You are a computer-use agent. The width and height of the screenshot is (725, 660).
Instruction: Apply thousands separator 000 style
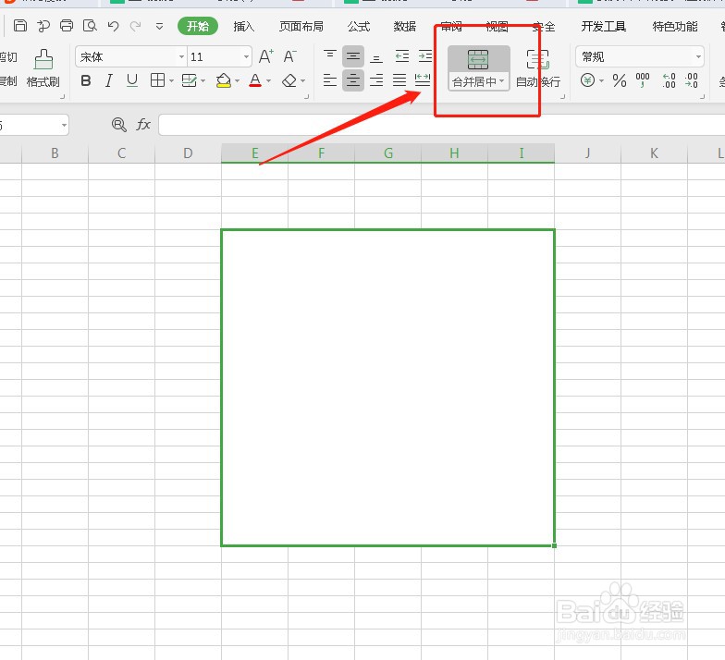coord(643,80)
